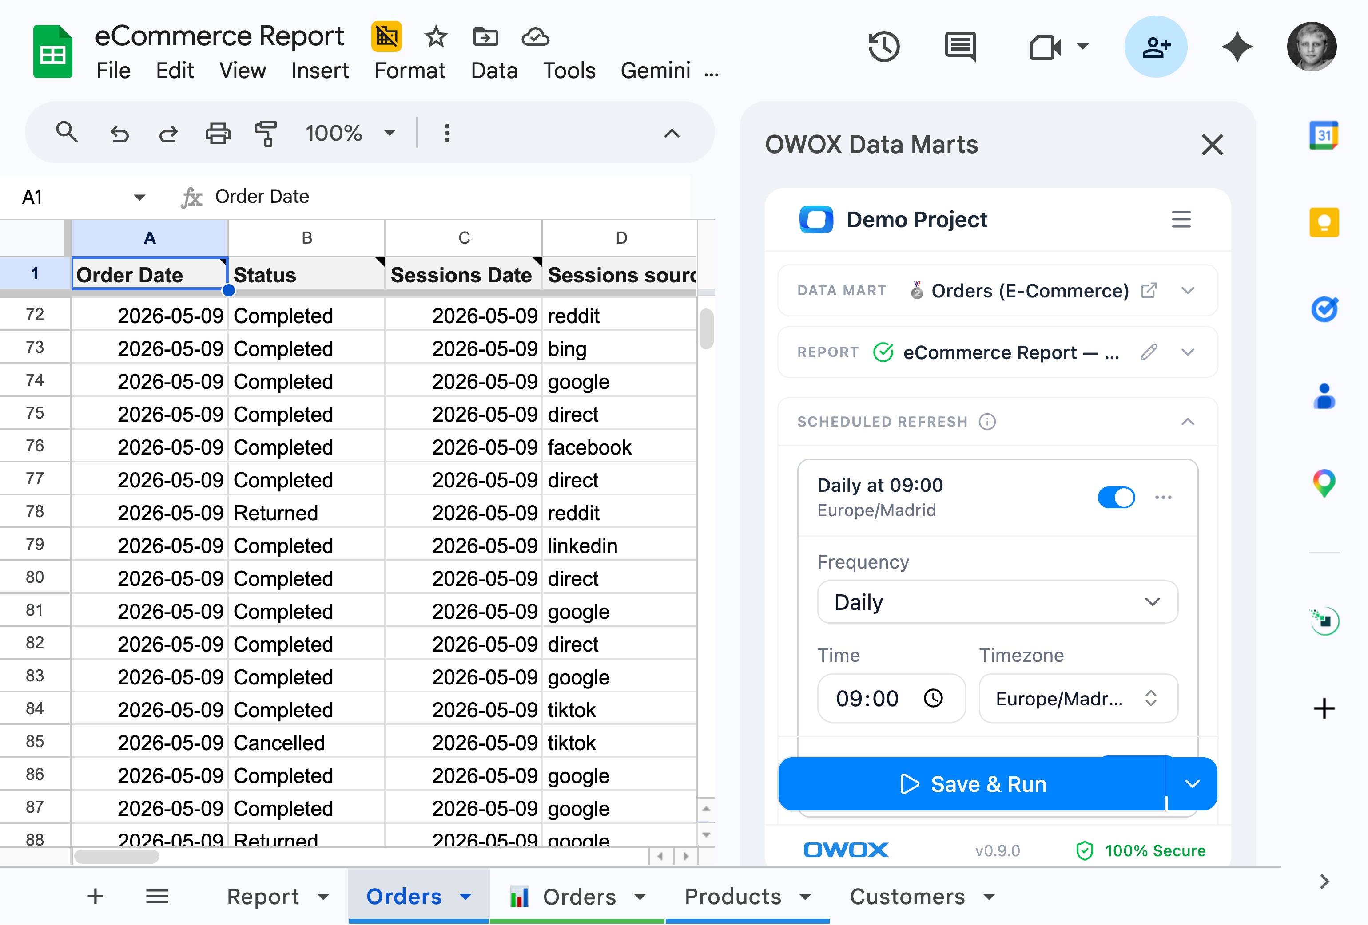Viewport: 1368px width, 925px height.
Task: Open Gemini sparkle icon
Action: pos(1237,47)
